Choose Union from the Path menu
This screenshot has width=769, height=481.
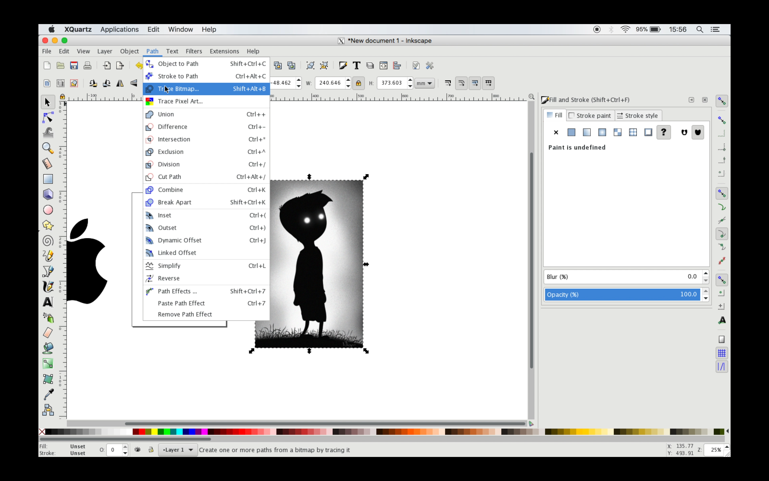pos(206,114)
